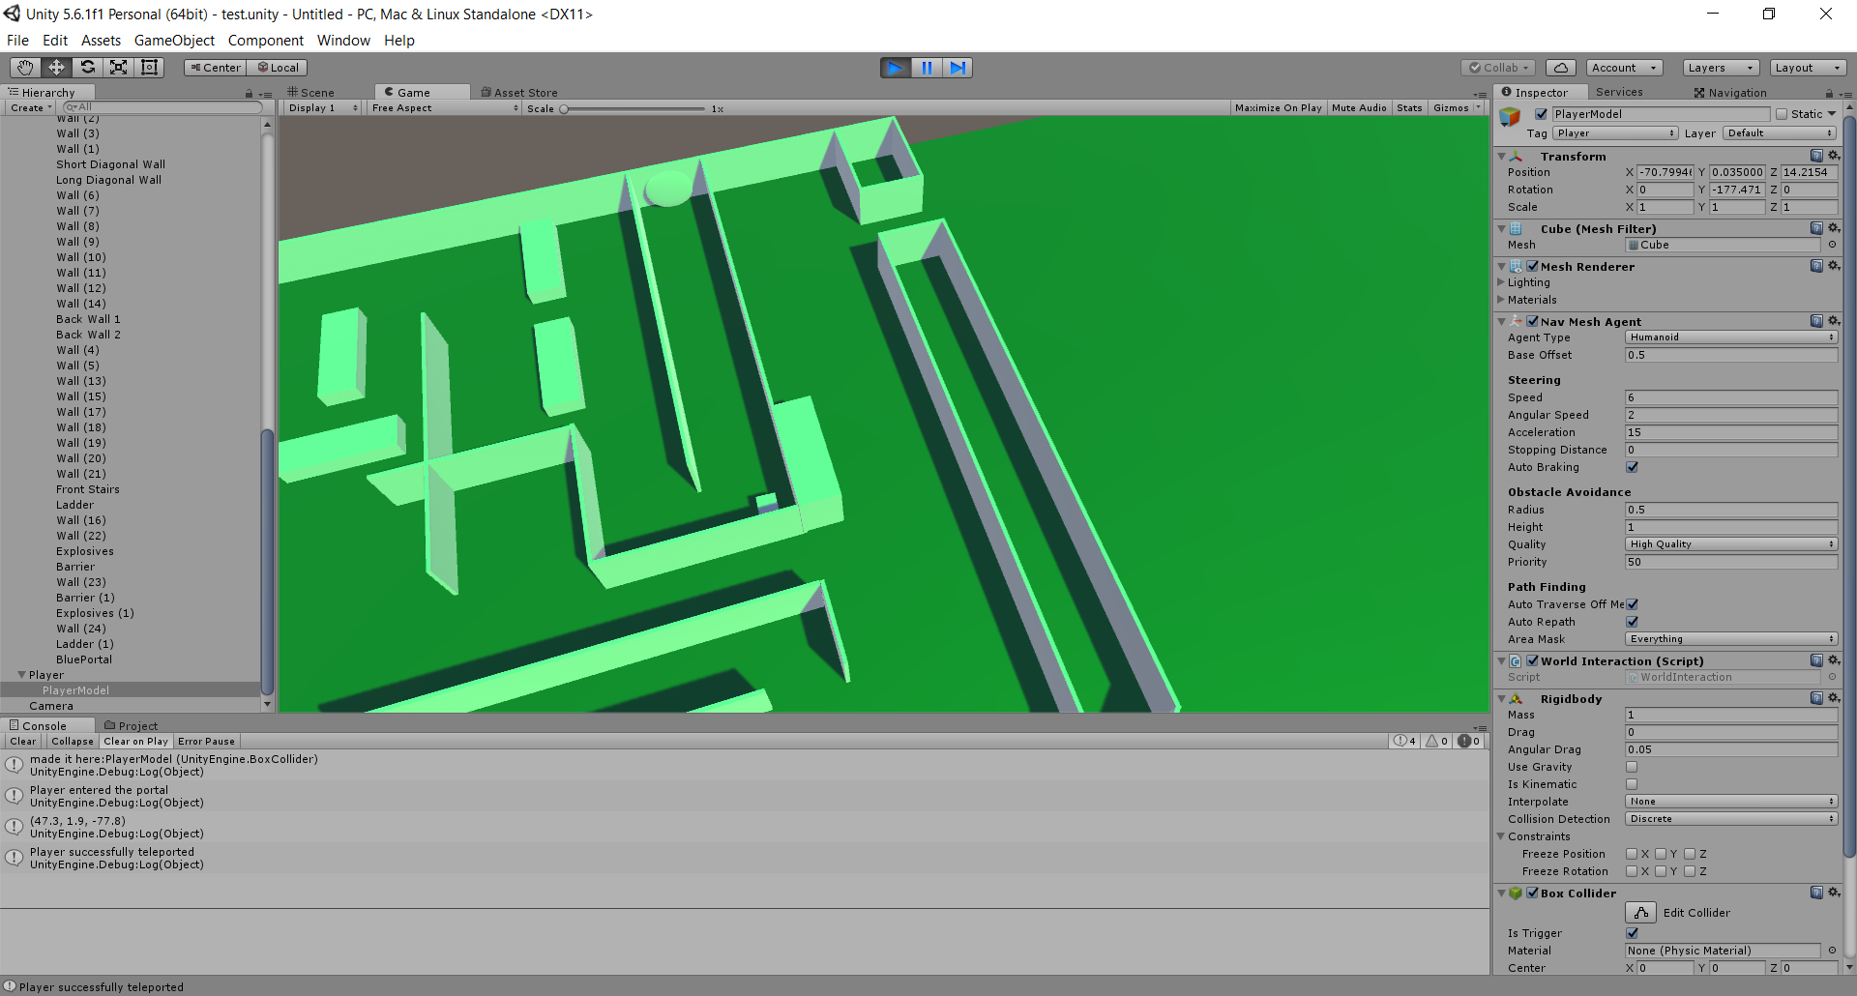The height and width of the screenshot is (996, 1857).
Task: Open the Agent Type dropdown
Action: click(1731, 337)
